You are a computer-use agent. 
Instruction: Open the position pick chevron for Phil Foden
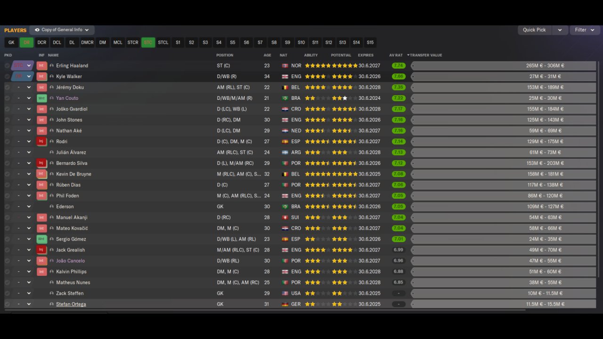pyautogui.click(x=29, y=195)
